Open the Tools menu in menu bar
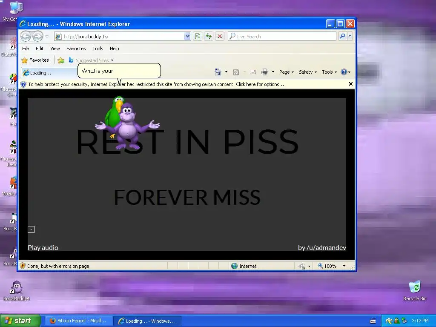 (98, 49)
